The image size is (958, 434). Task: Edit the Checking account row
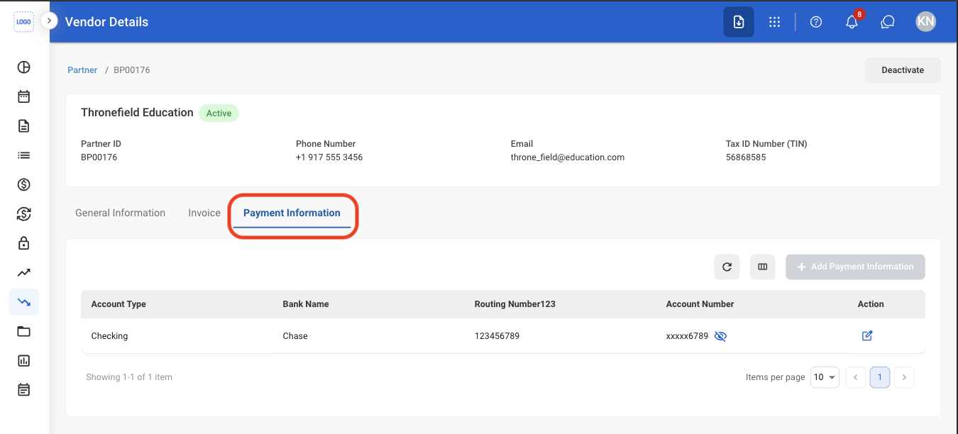(x=866, y=335)
